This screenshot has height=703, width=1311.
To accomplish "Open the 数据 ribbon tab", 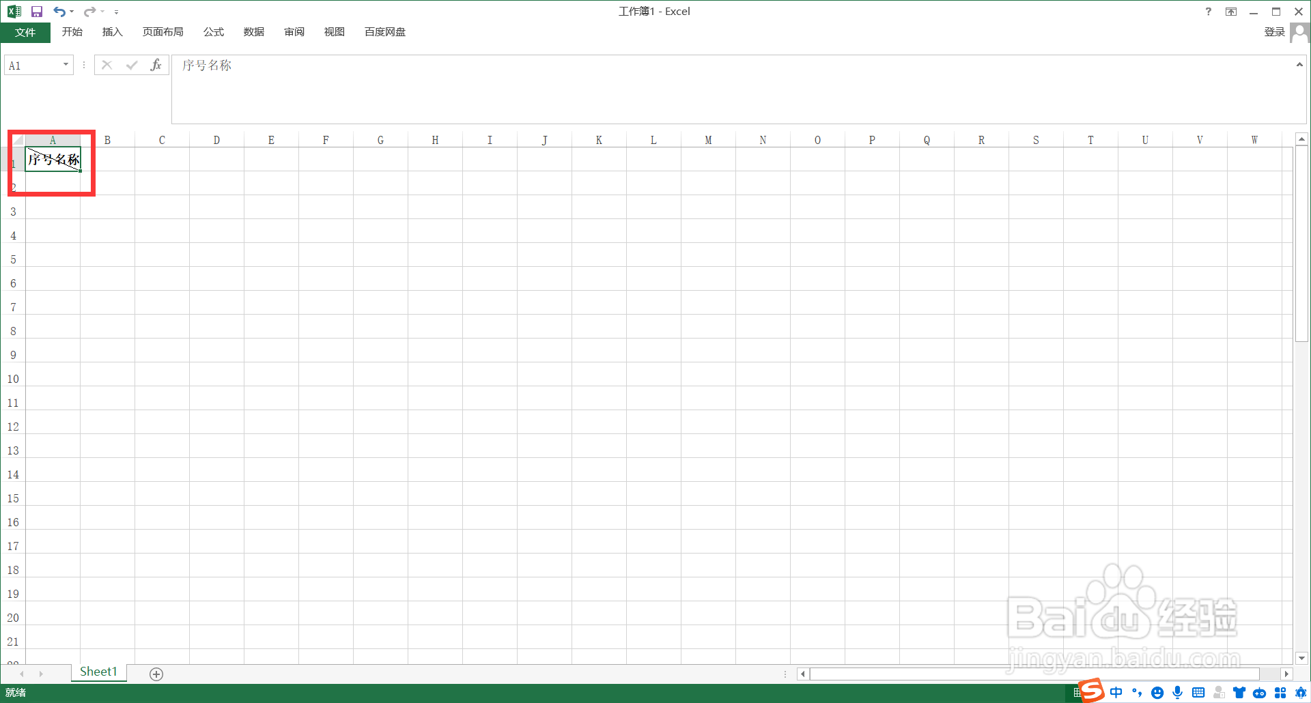I will pyautogui.click(x=254, y=32).
